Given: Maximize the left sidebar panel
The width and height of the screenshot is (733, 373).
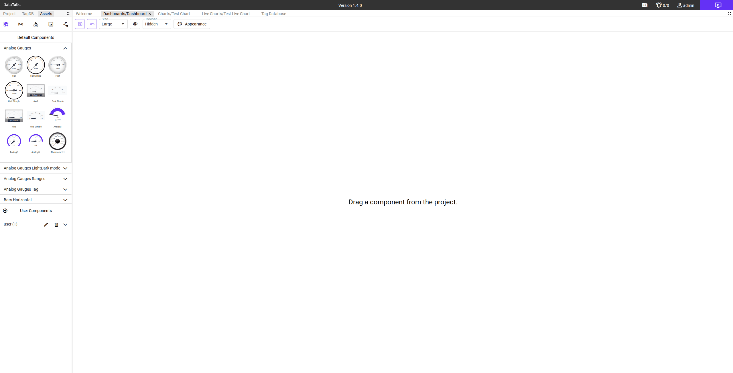Looking at the screenshot, I should click(68, 13).
